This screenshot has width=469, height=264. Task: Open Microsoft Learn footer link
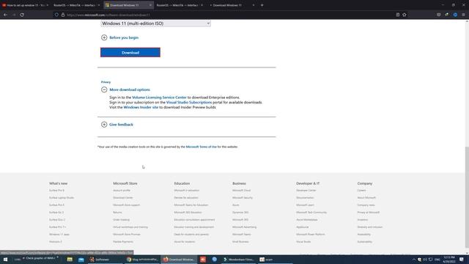coord(305,205)
